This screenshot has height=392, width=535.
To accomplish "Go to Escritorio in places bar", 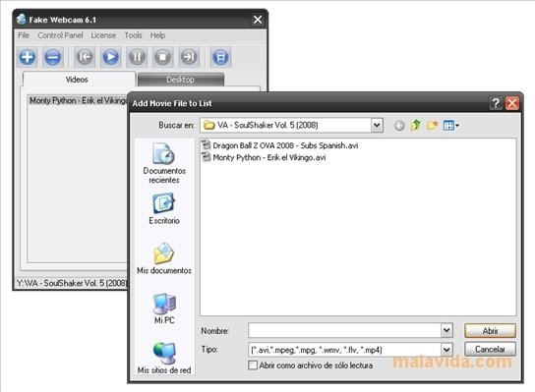I will tap(164, 208).
